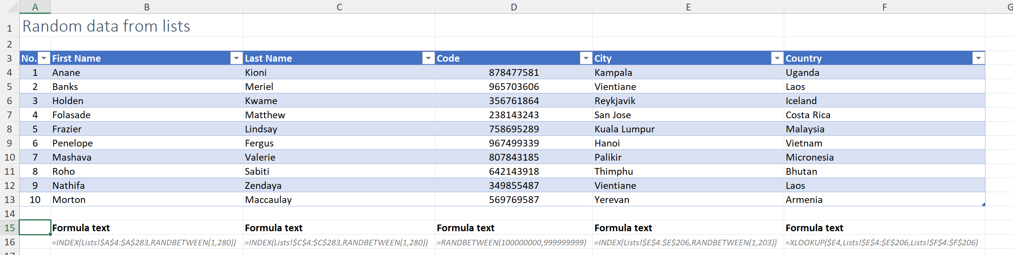The height and width of the screenshot is (255, 1013).
Task: Open the No. column filter dropdown
Action: (x=44, y=58)
